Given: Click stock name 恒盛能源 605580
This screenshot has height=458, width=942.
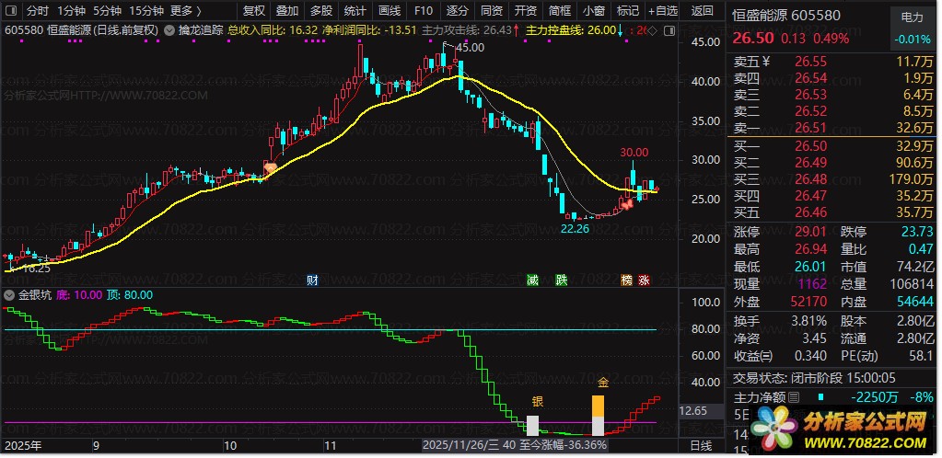Looking at the screenshot, I should pyautogui.click(x=787, y=17).
